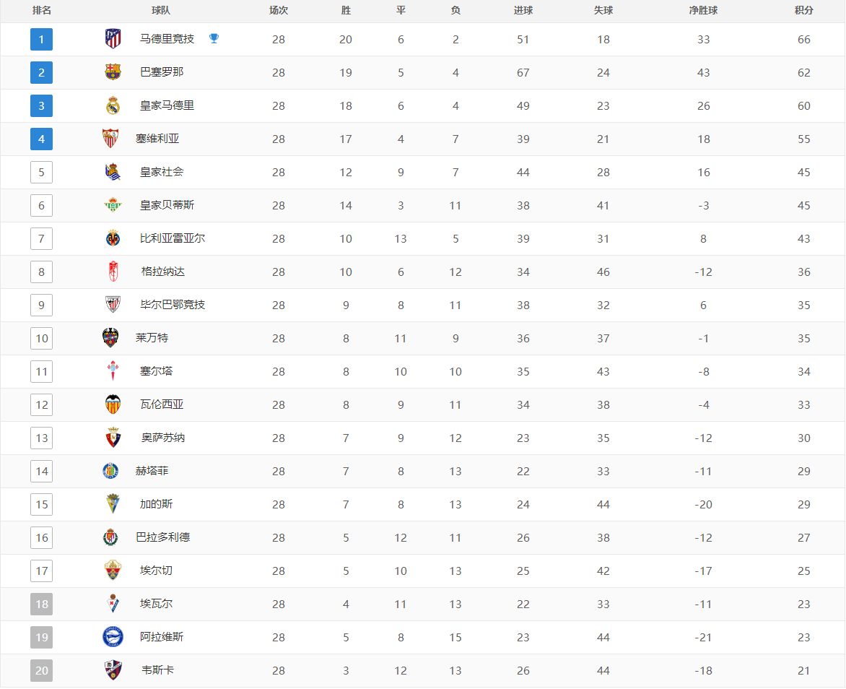Click the 积分 column header
Viewport: 846px width, 689px height.
coord(803,11)
